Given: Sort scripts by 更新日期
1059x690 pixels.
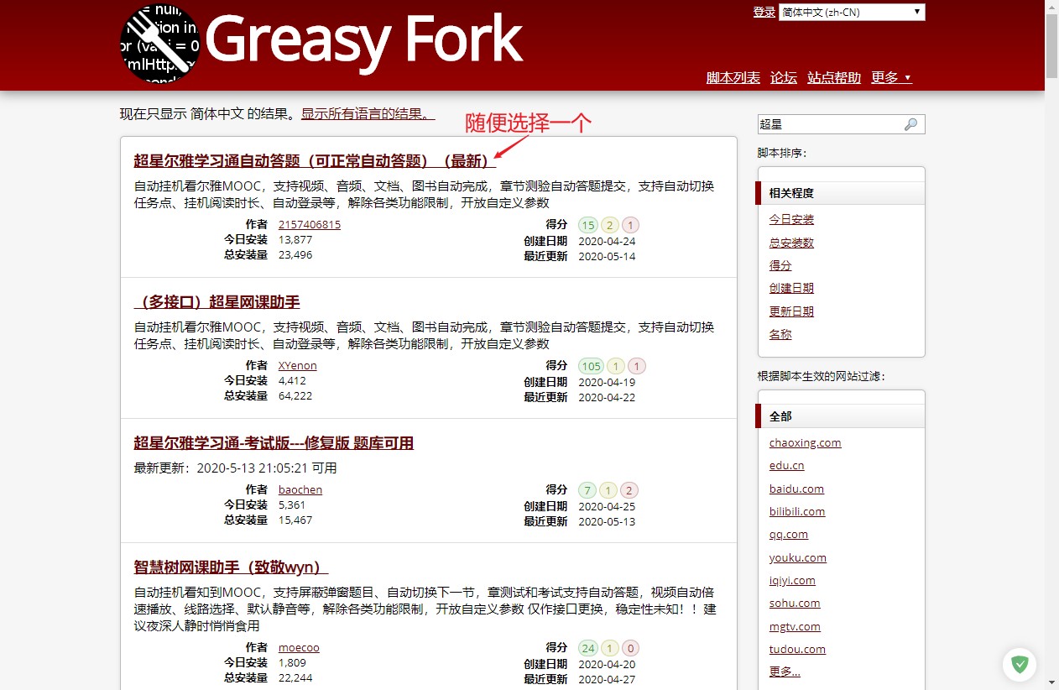Looking at the screenshot, I should point(791,311).
